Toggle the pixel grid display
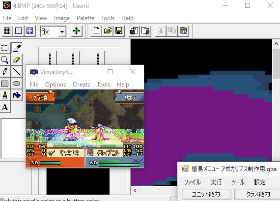This screenshot has height=201, width=280. [7, 31]
